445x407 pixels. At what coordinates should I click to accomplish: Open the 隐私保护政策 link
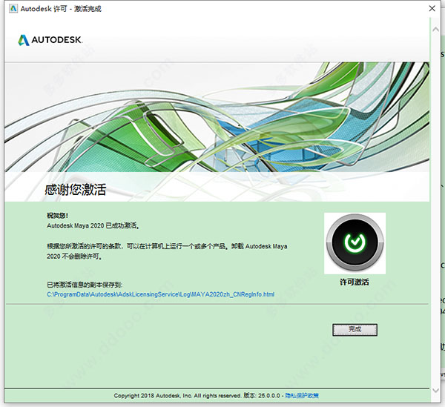[302, 395]
